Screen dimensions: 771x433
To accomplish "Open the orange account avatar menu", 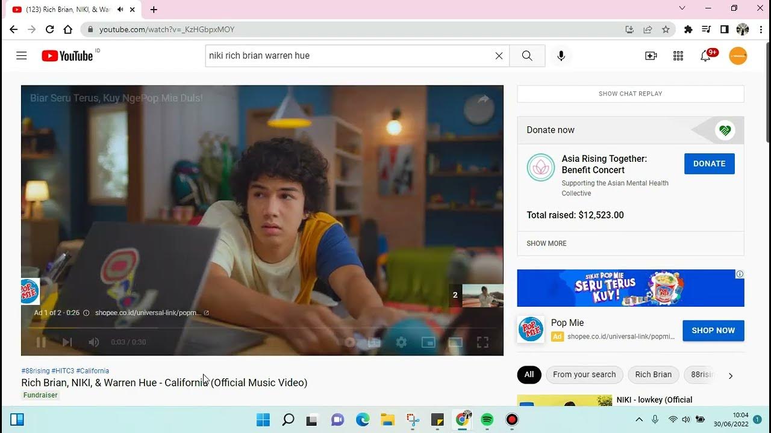I will click(x=738, y=56).
